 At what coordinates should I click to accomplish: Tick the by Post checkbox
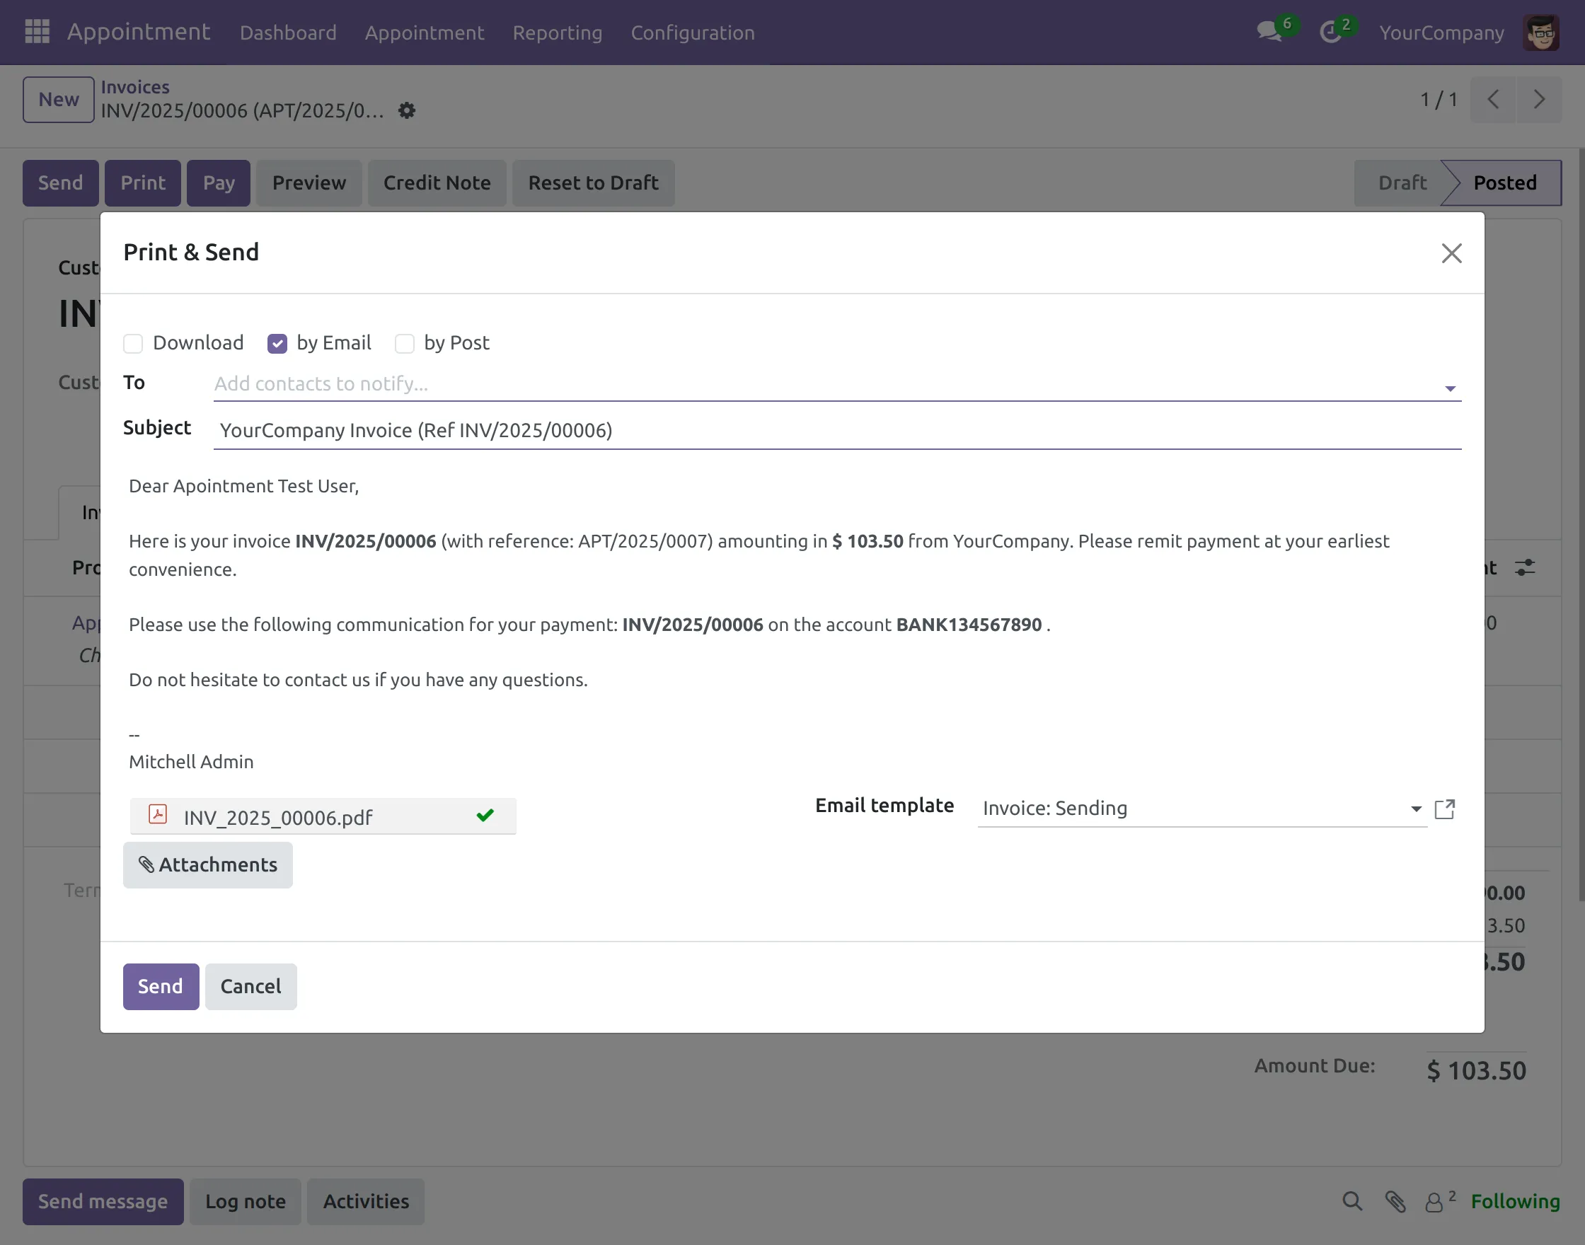[x=405, y=343]
